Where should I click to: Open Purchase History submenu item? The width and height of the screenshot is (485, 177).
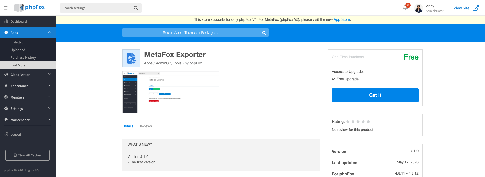(28, 57)
